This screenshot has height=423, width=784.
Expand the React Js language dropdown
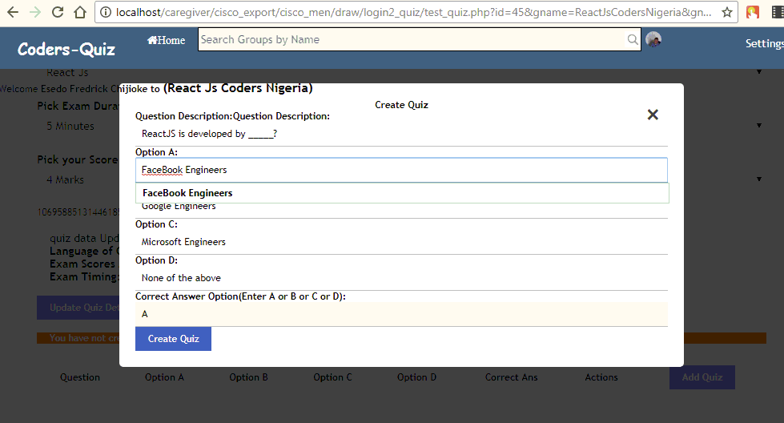(758, 72)
